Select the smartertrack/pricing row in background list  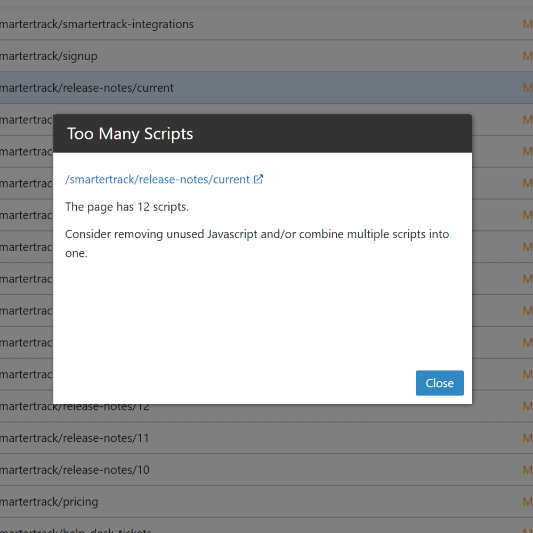[x=266, y=502]
